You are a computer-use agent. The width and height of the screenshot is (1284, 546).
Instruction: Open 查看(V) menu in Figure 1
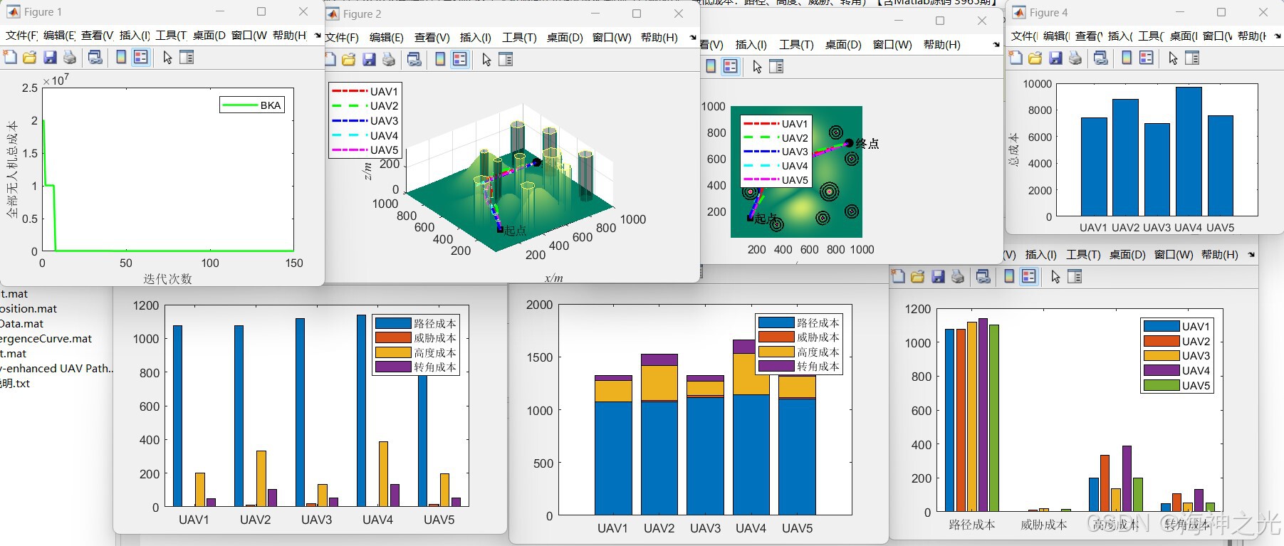[98, 35]
